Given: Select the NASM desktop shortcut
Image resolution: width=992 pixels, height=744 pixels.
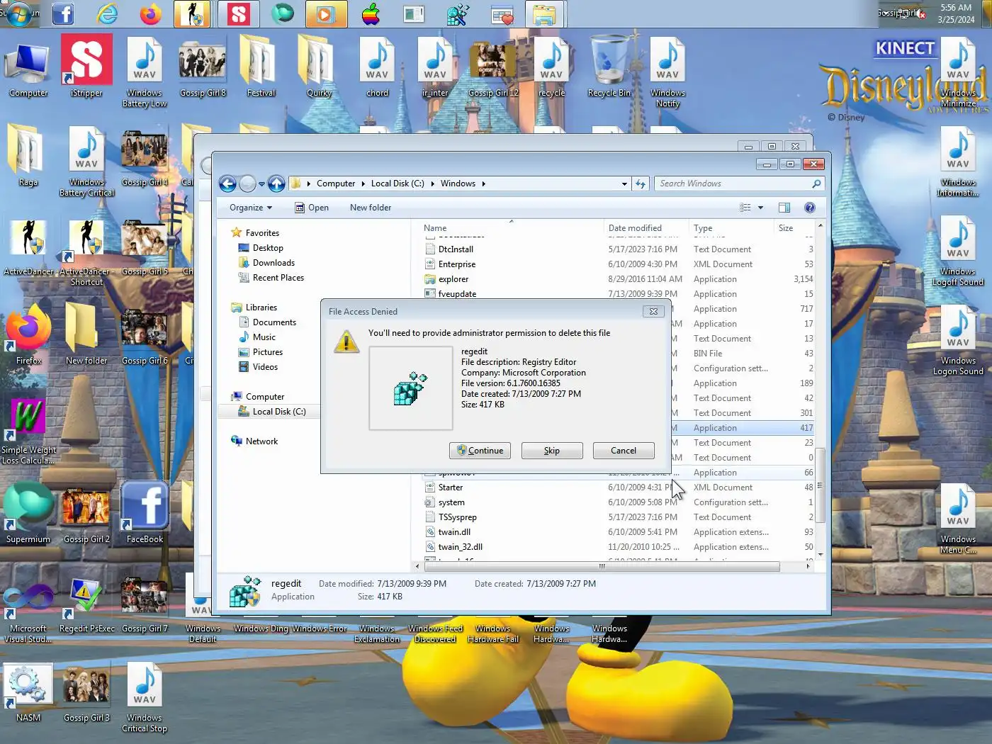Looking at the screenshot, I should pyautogui.click(x=28, y=692).
